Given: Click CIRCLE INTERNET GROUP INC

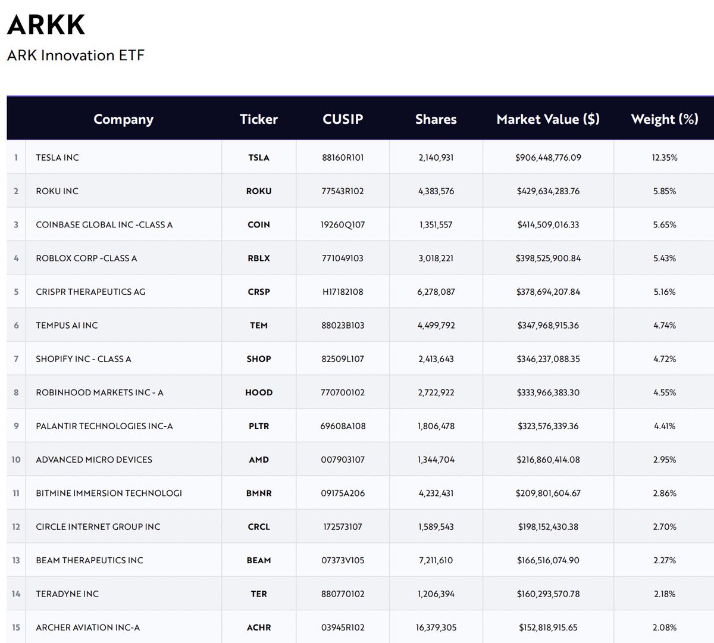Looking at the screenshot, I should tap(98, 526).
